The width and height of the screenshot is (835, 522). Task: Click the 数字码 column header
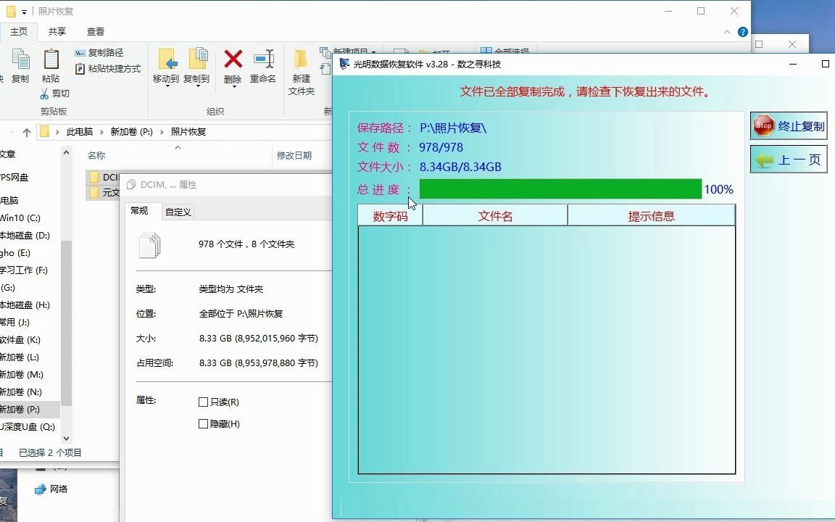[x=391, y=216]
